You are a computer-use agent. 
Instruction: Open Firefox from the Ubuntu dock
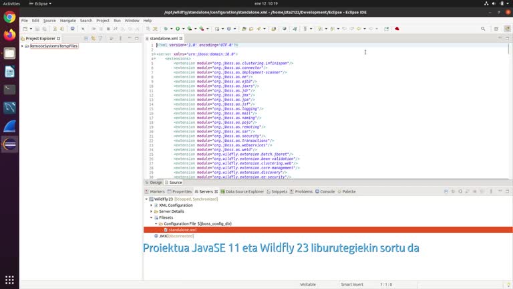point(9,35)
